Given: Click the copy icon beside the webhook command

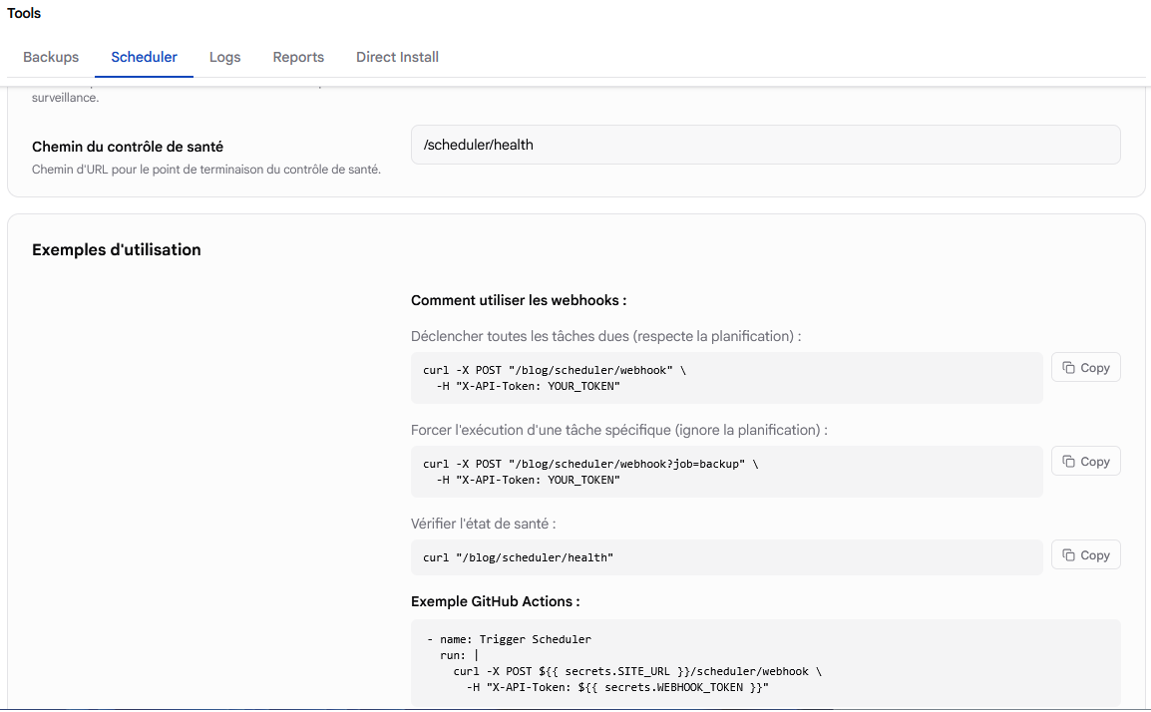Looking at the screenshot, I should point(1069,368).
